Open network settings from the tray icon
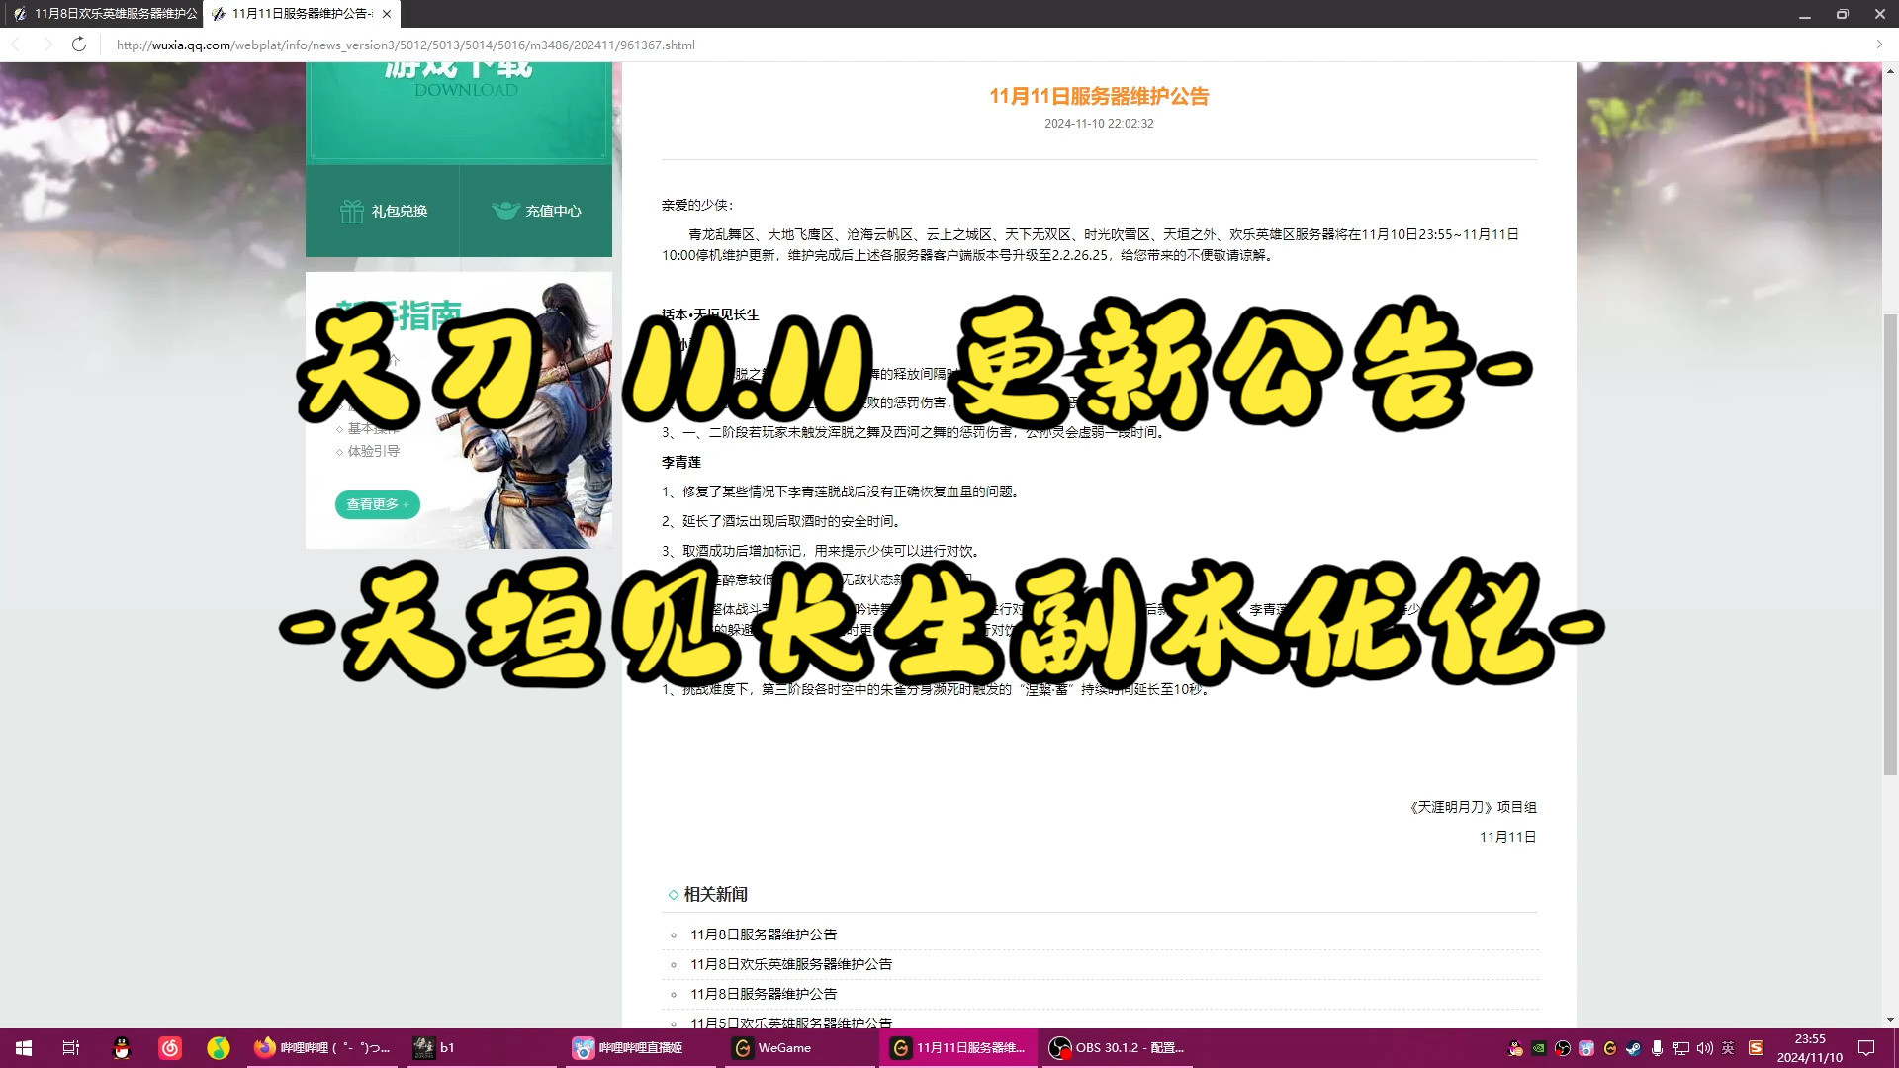 [x=1681, y=1048]
